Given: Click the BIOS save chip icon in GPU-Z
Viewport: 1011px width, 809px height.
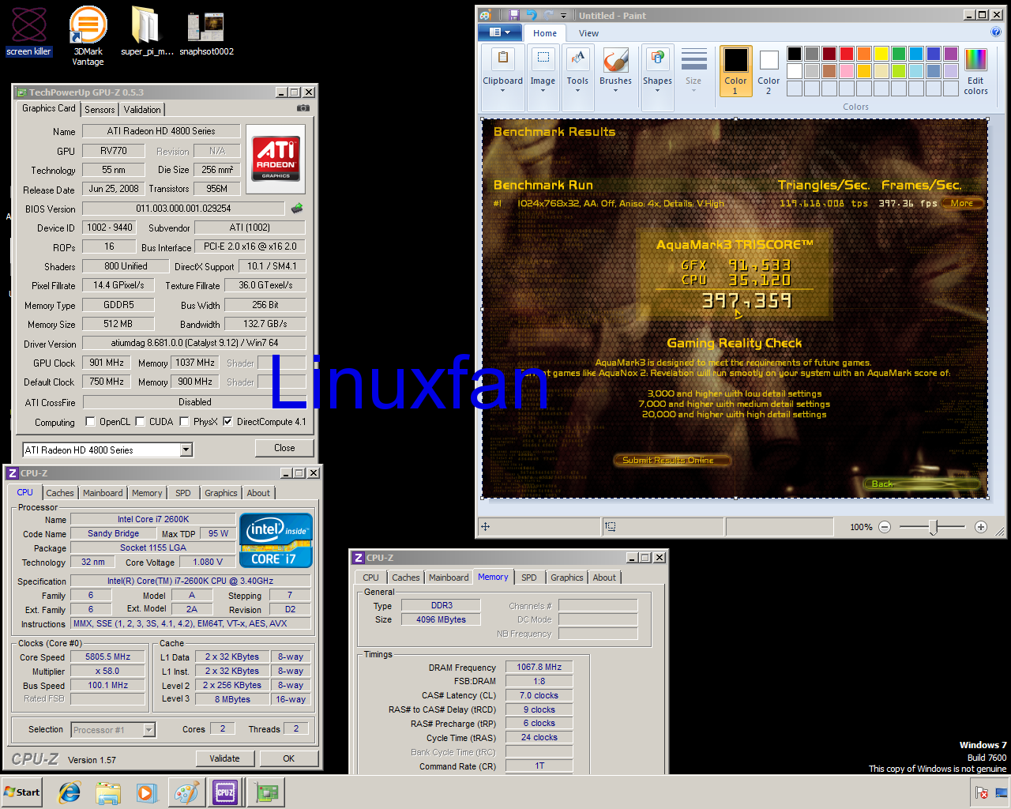Looking at the screenshot, I should point(297,209).
